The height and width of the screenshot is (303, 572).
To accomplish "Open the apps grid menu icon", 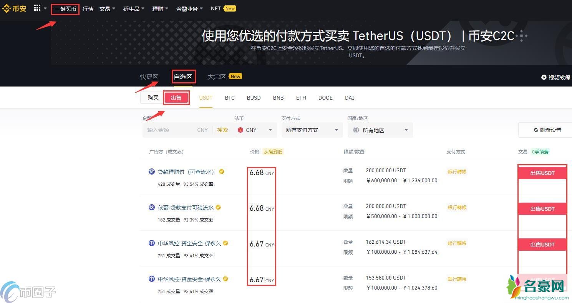I will pyautogui.click(x=37, y=8).
